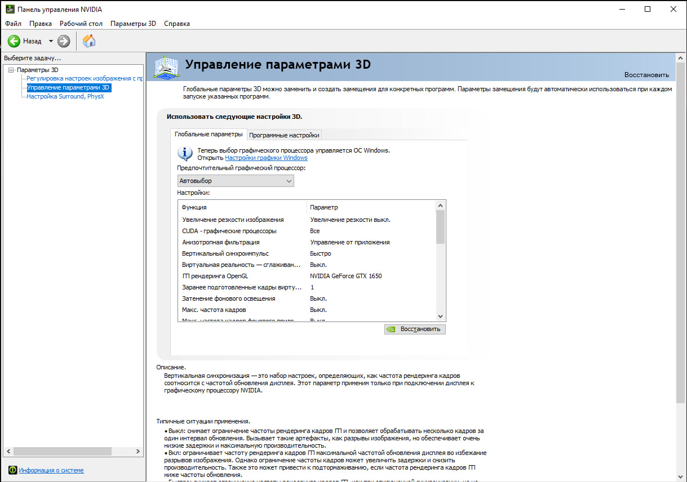
Task: Click the Выкл. value for Затенение фонового освещения
Action: point(318,298)
